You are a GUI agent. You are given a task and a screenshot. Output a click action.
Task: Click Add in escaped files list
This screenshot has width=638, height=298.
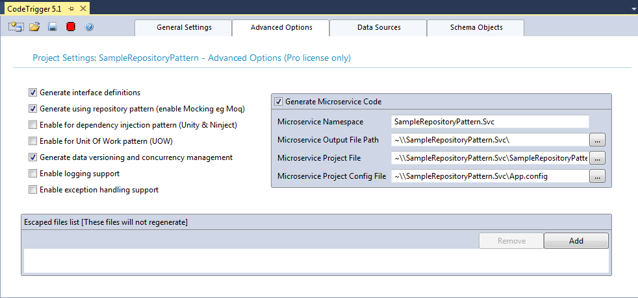(x=576, y=241)
